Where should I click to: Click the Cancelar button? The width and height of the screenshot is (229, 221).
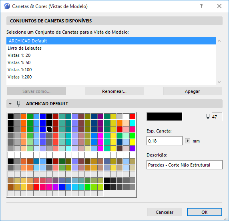tap(165, 212)
